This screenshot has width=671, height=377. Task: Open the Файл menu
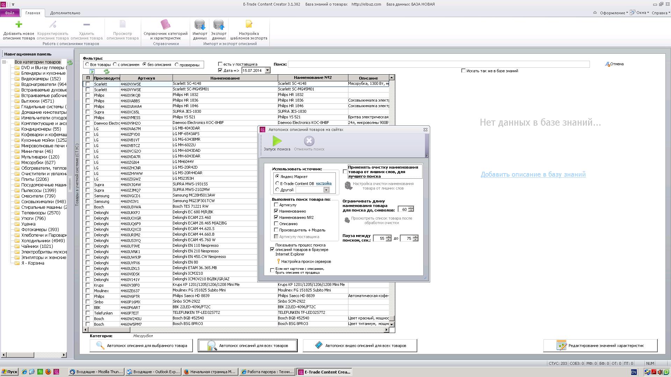pyautogui.click(x=10, y=13)
